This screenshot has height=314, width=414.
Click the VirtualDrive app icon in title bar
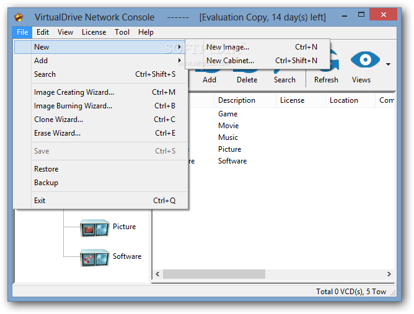19,17
